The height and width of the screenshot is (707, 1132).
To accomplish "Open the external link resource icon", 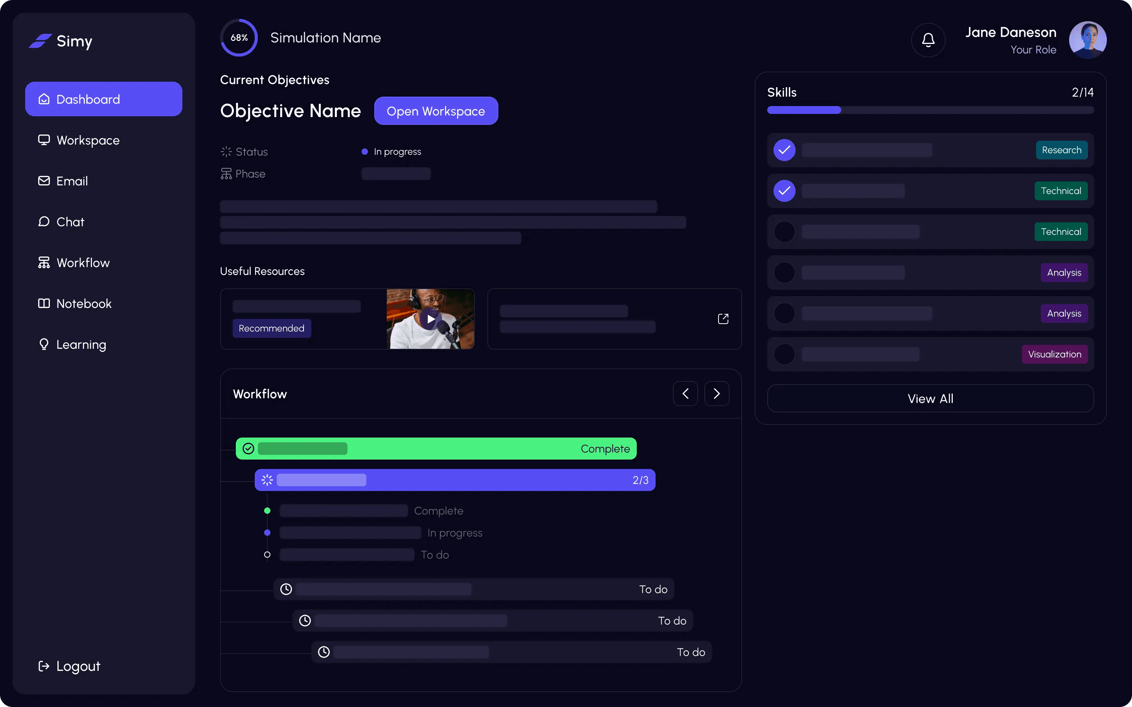I will pos(723,319).
